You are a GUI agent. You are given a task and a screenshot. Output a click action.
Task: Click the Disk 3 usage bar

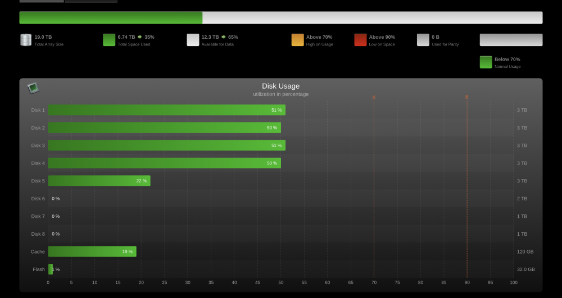pyautogui.click(x=167, y=145)
